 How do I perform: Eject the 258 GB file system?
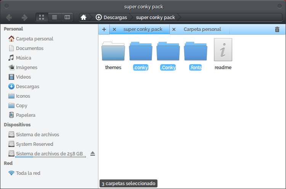(x=93, y=154)
